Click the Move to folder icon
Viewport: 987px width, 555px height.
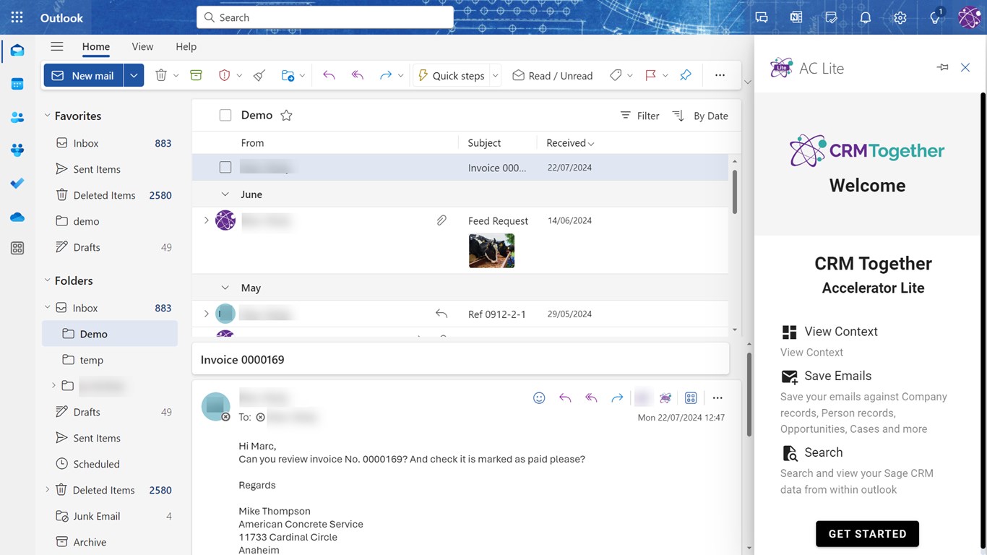tap(288, 75)
